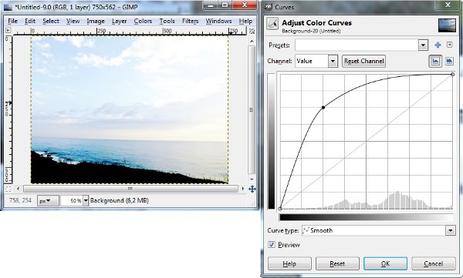Open the View menu
463x278 pixels.
tap(73, 22)
